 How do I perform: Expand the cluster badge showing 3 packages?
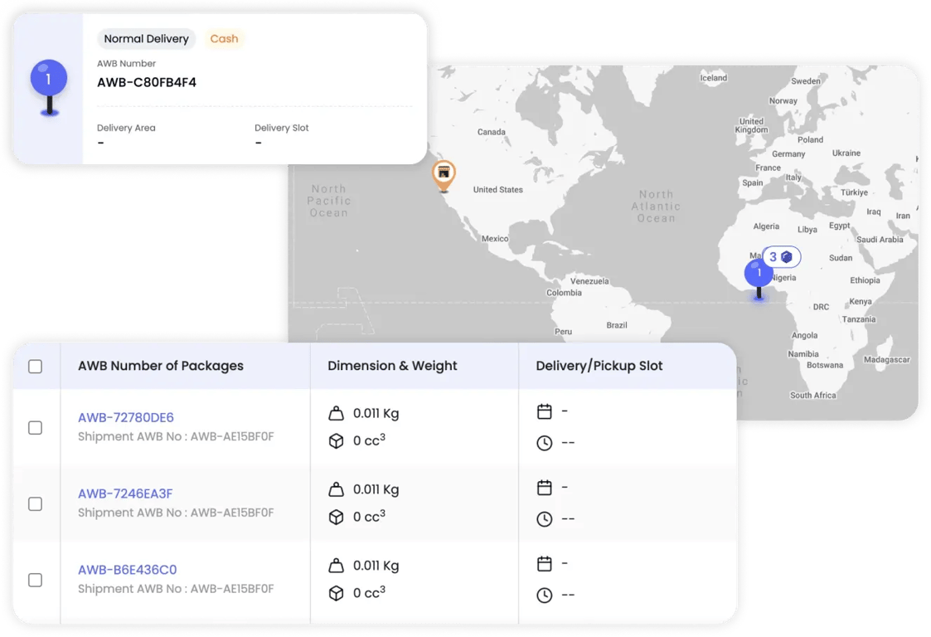coord(779,257)
